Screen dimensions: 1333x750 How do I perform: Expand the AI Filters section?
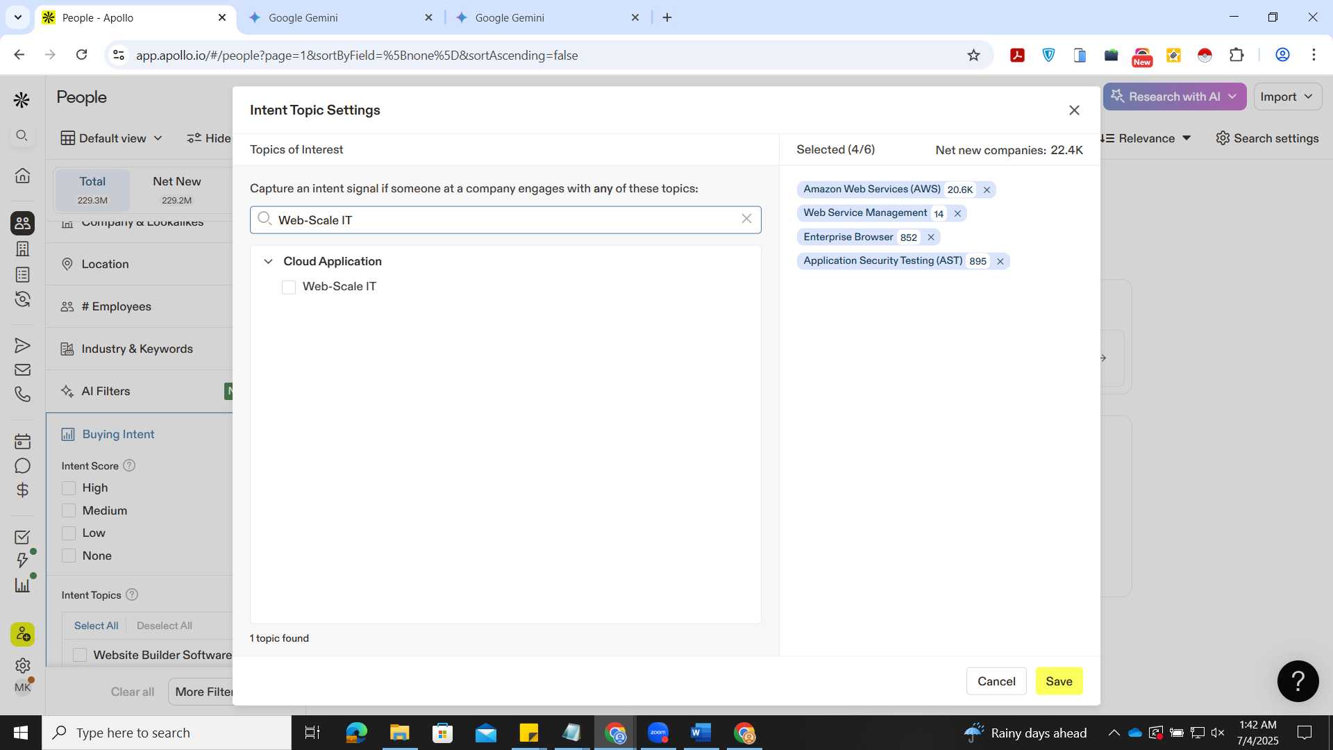tap(139, 391)
